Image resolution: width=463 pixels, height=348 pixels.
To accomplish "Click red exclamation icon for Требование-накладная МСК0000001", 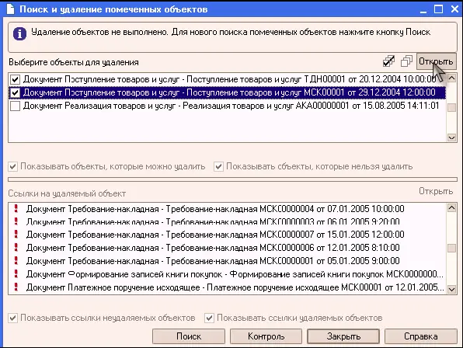I will pyautogui.click(x=16, y=261).
